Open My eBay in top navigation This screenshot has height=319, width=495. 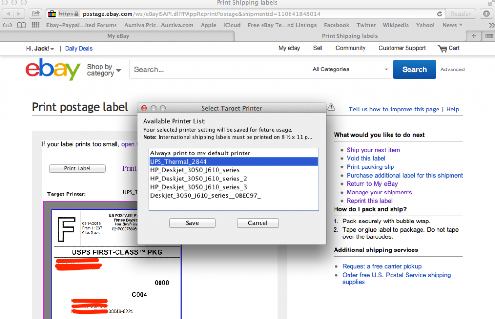pos(289,48)
